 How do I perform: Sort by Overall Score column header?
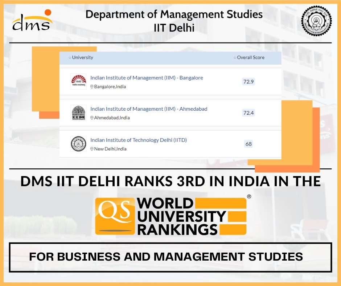[x=249, y=57]
